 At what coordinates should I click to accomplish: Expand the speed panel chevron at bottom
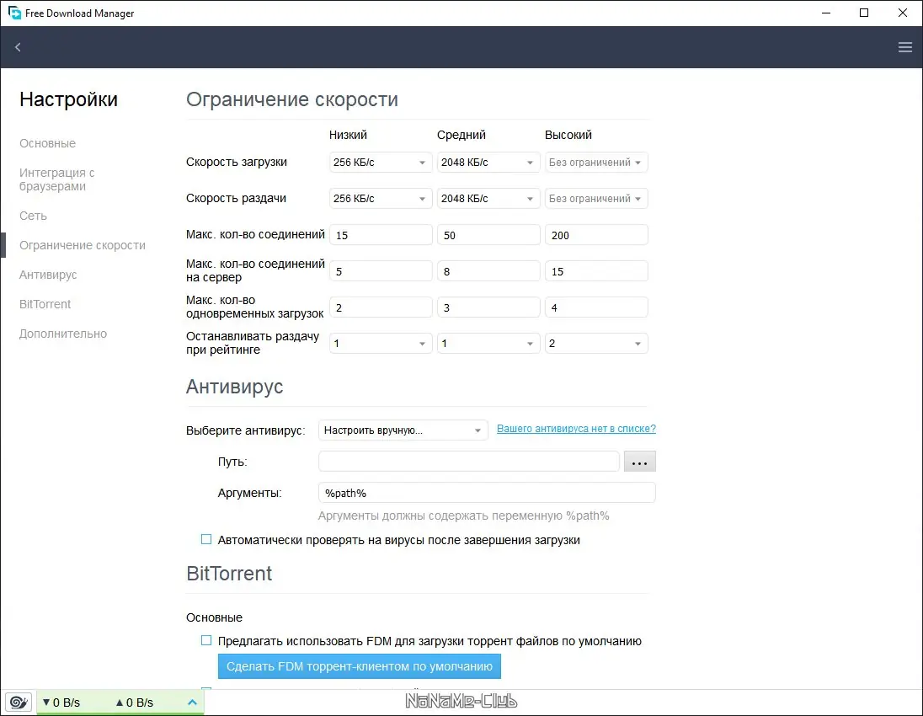pyautogui.click(x=192, y=702)
